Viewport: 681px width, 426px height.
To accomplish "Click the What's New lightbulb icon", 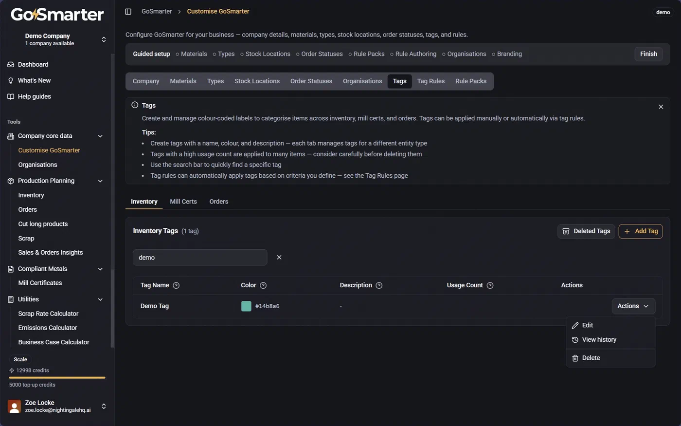I will (x=11, y=80).
